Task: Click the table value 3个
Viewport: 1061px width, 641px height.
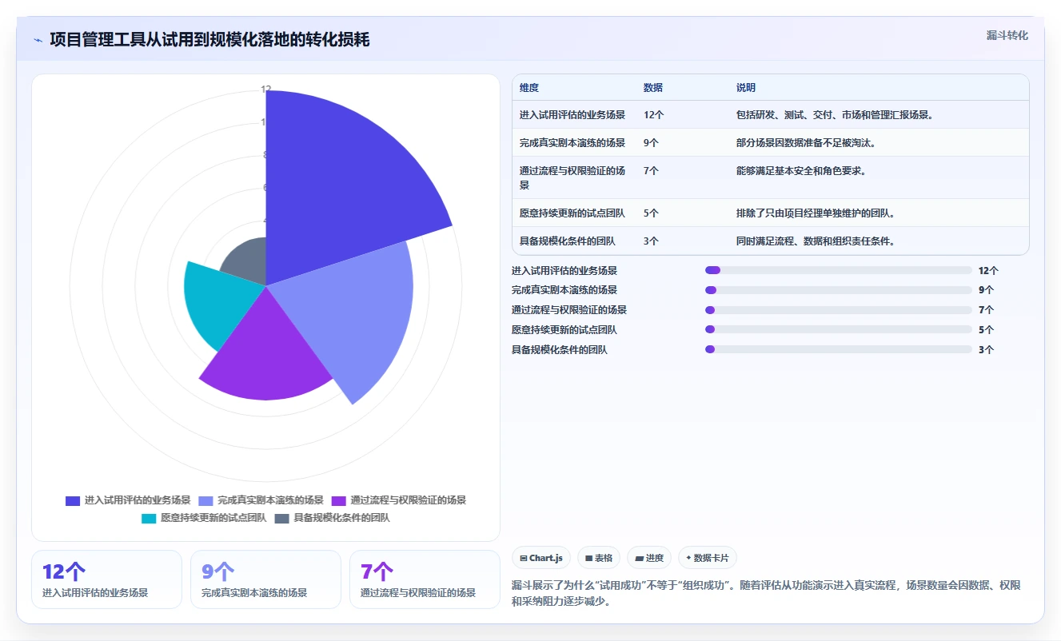Action: point(652,241)
